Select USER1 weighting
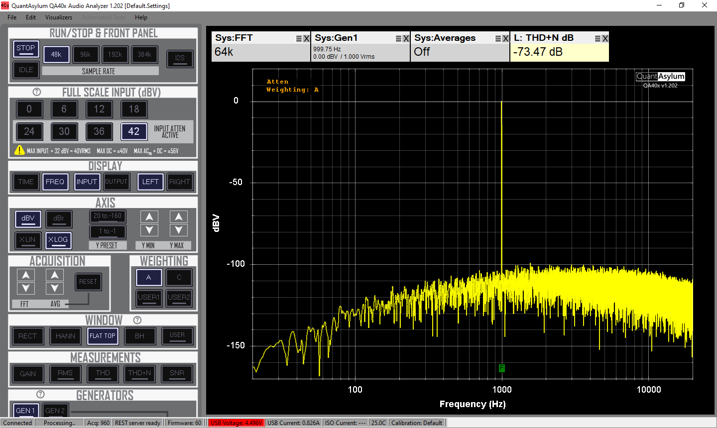The width and height of the screenshot is (717, 428). click(149, 298)
